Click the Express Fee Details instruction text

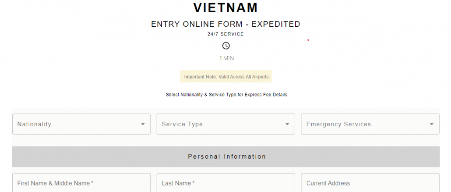coord(226,94)
